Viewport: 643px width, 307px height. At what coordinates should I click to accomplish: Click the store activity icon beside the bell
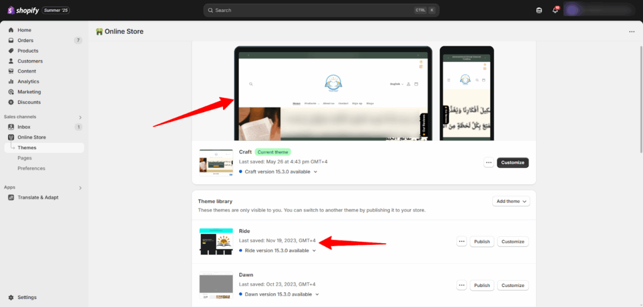(x=539, y=10)
